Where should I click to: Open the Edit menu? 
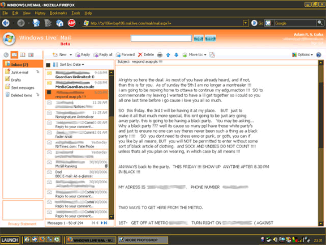tap(15, 13)
